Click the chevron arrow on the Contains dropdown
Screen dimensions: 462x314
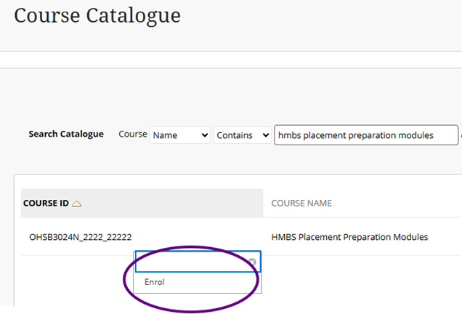[265, 135]
